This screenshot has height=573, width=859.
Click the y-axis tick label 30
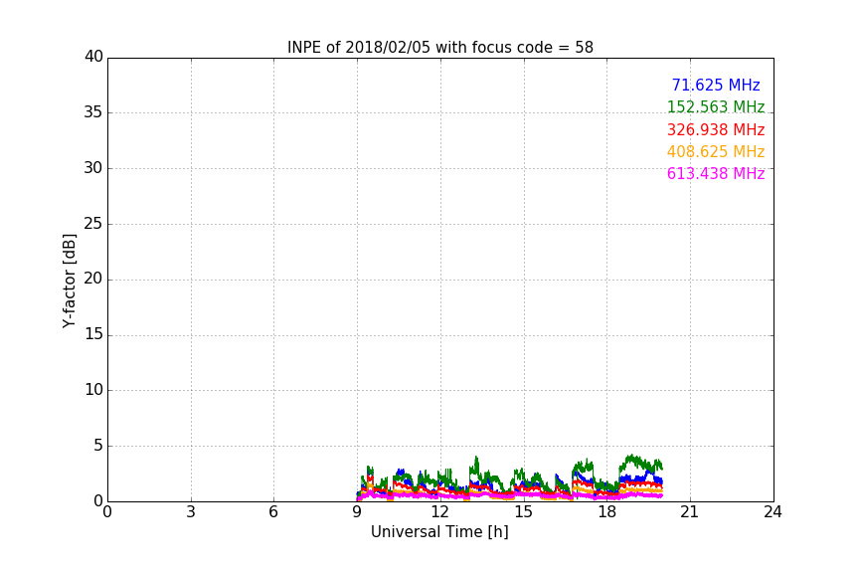coord(93,168)
